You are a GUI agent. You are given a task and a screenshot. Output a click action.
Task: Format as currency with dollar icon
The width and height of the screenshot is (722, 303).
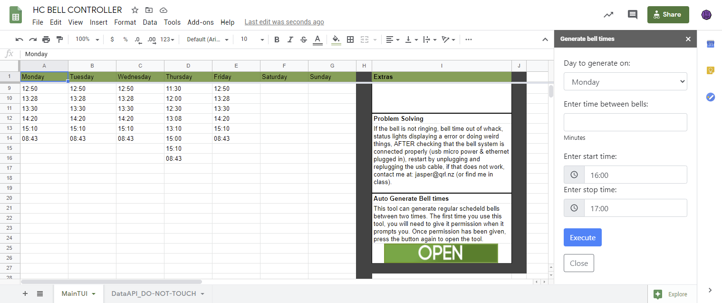[112, 39]
